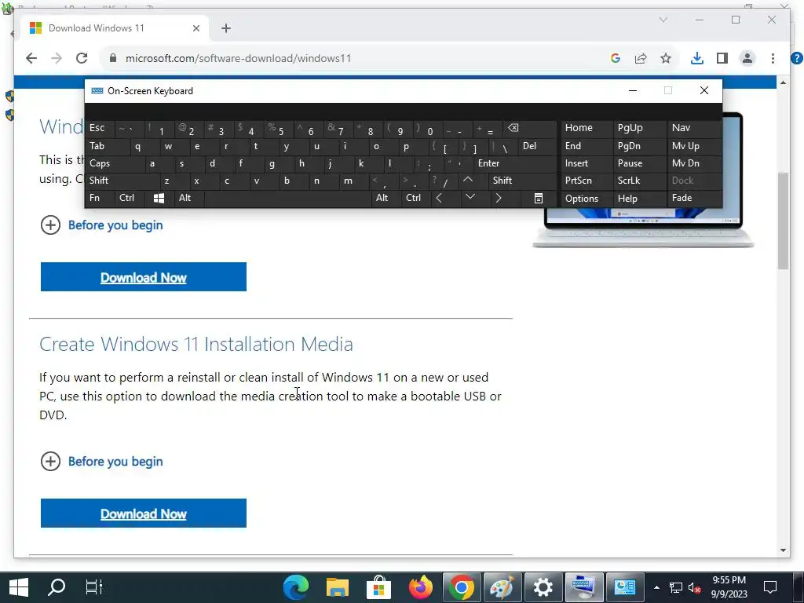
Task: Open taskbar Search
Action: (x=57, y=587)
